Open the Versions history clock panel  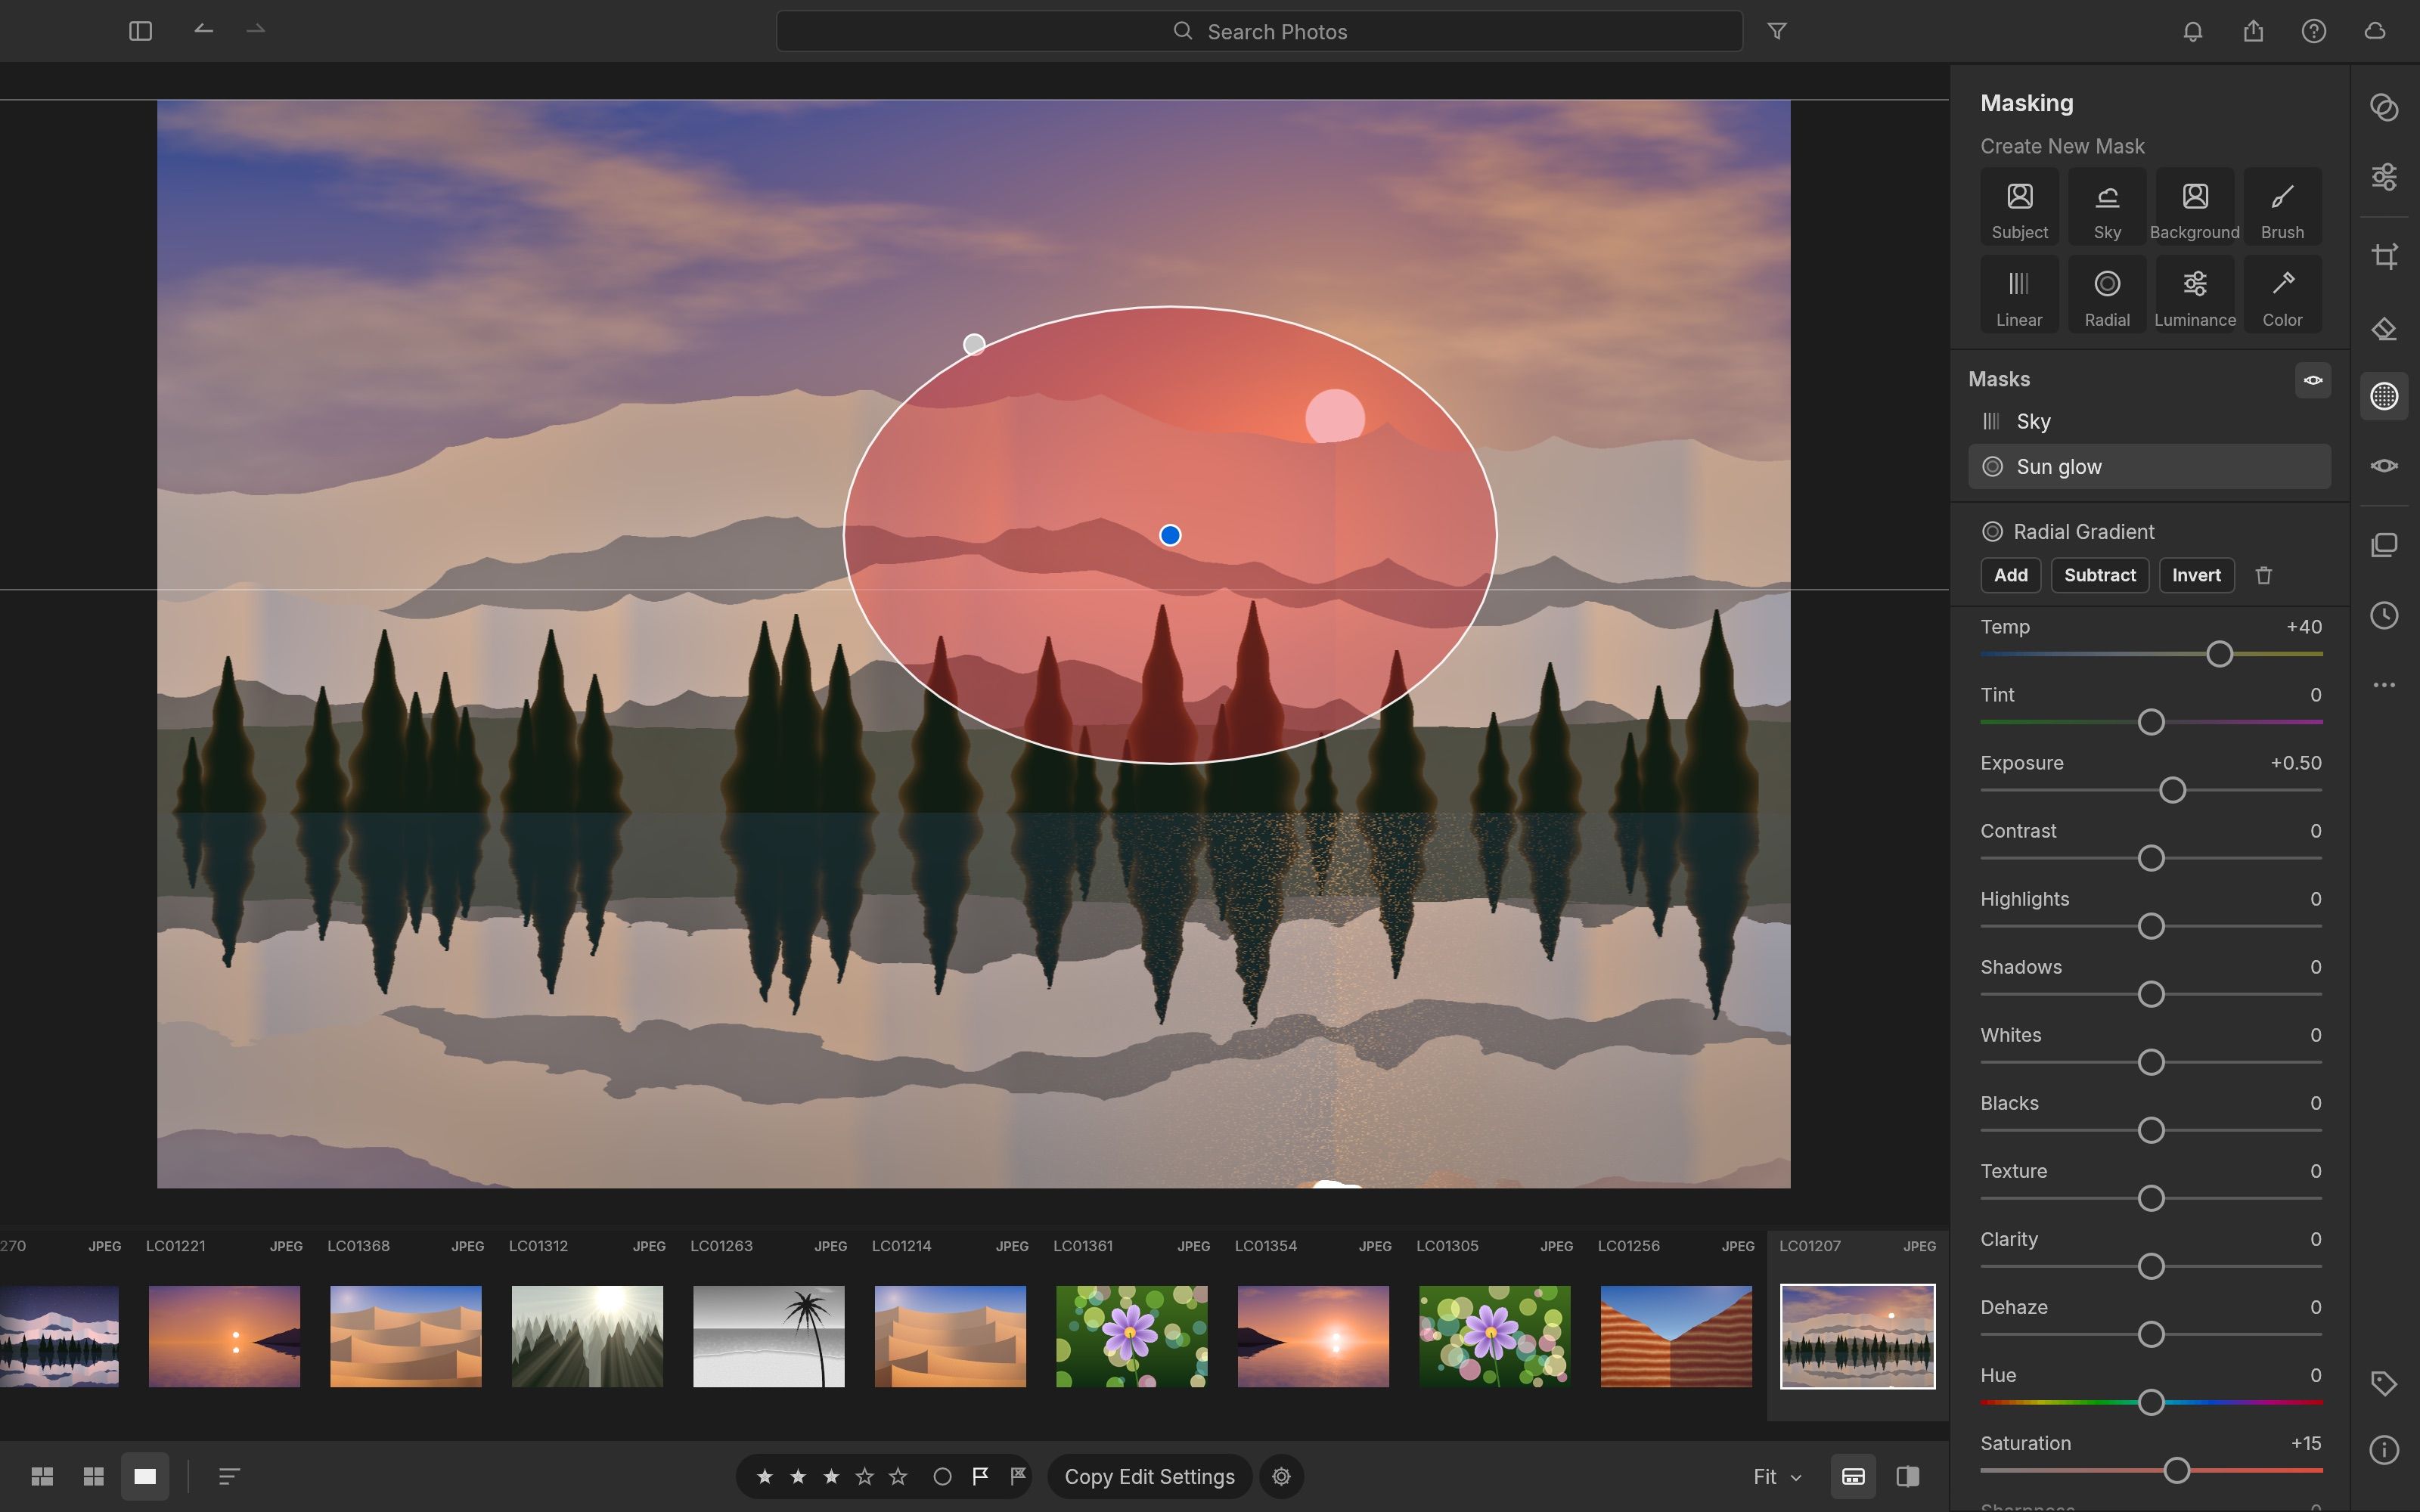click(x=2385, y=615)
